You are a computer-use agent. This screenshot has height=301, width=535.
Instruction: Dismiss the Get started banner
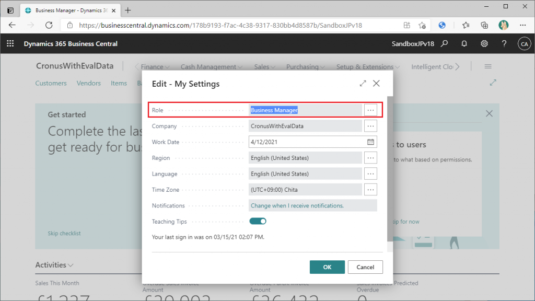(489, 113)
